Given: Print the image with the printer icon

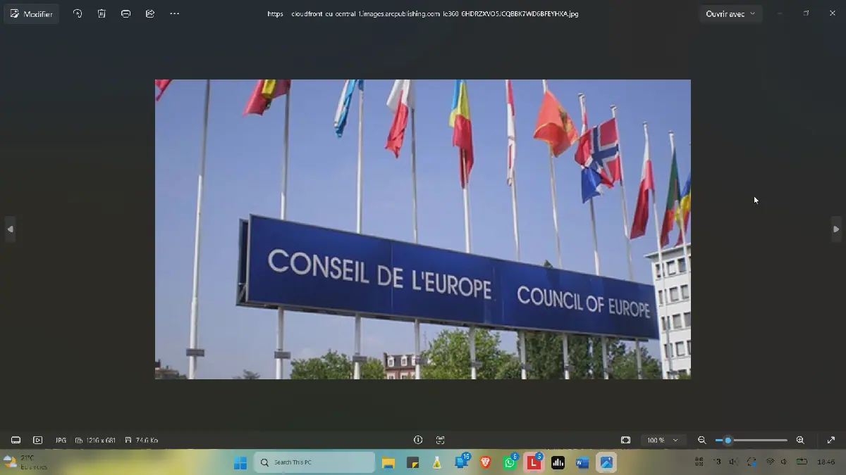Looking at the screenshot, I should (x=125, y=14).
